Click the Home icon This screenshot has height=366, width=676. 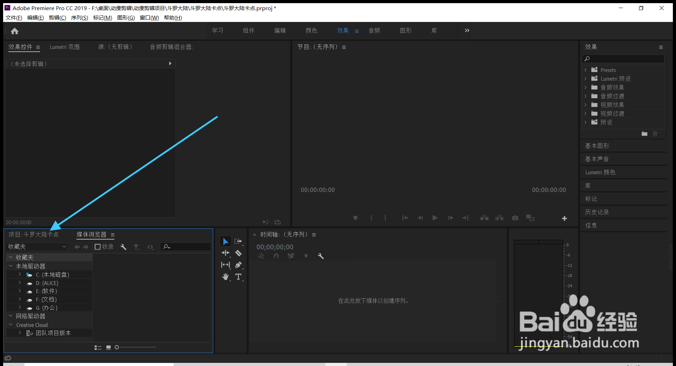(x=15, y=31)
